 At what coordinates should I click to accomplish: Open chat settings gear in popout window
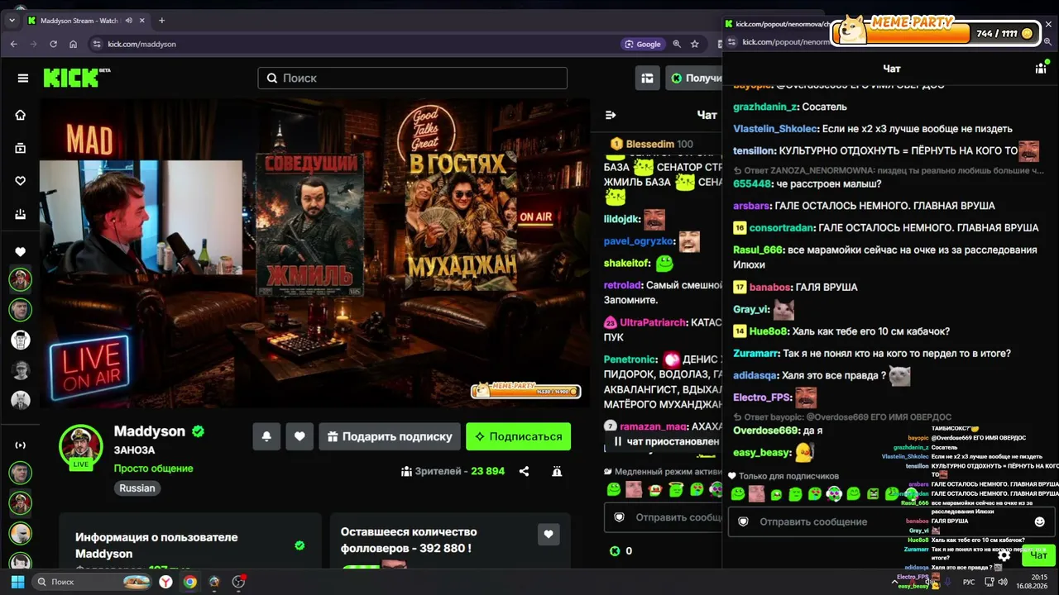tap(1004, 555)
